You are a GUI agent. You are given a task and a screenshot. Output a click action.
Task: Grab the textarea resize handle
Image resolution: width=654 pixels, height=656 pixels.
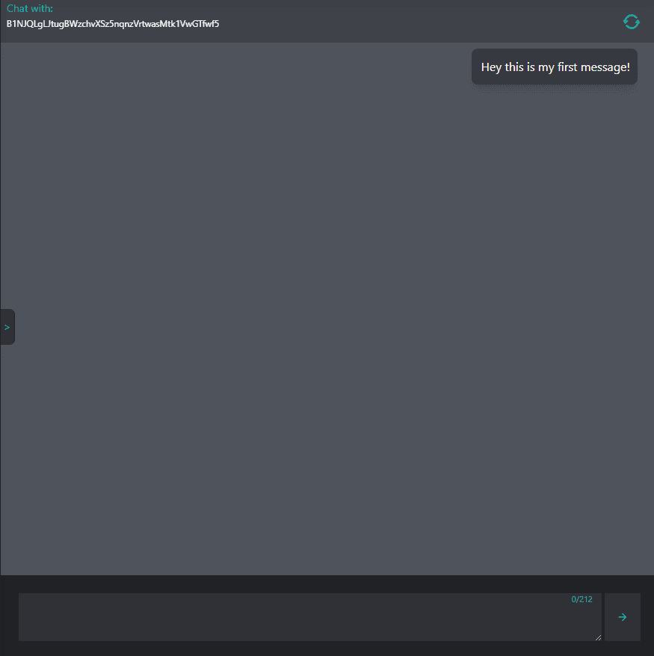(x=597, y=637)
